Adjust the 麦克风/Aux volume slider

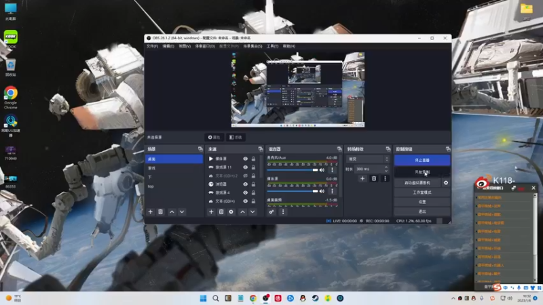tap(293, 170)
